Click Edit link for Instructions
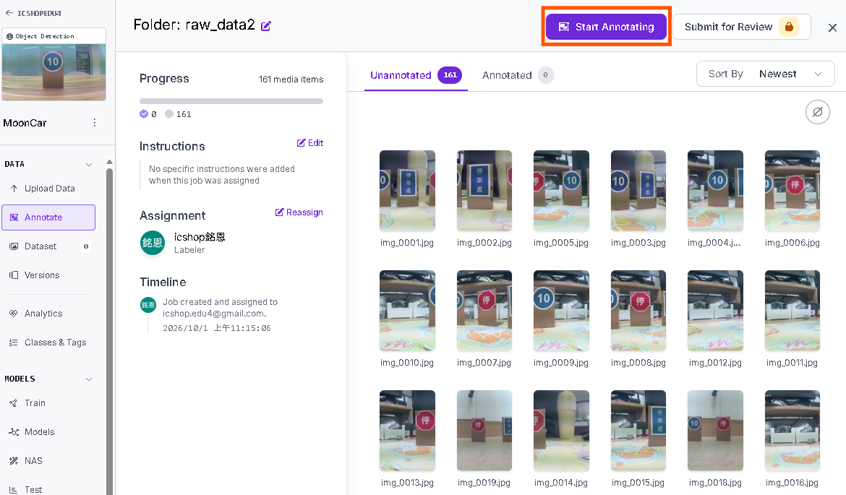Image resolution: width=846 pixels, height=495 pixels. pyautogui.click(x=310, y=143)
